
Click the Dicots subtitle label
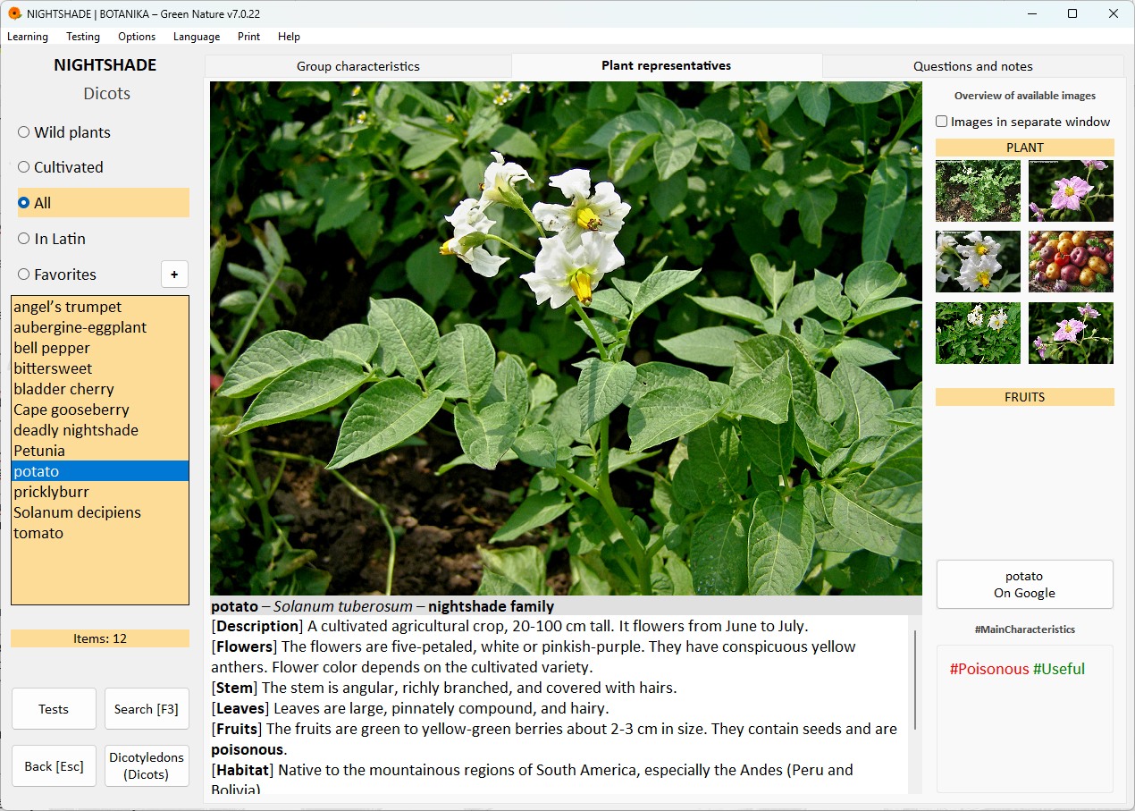pyautogui.click(x=106, y=94)
